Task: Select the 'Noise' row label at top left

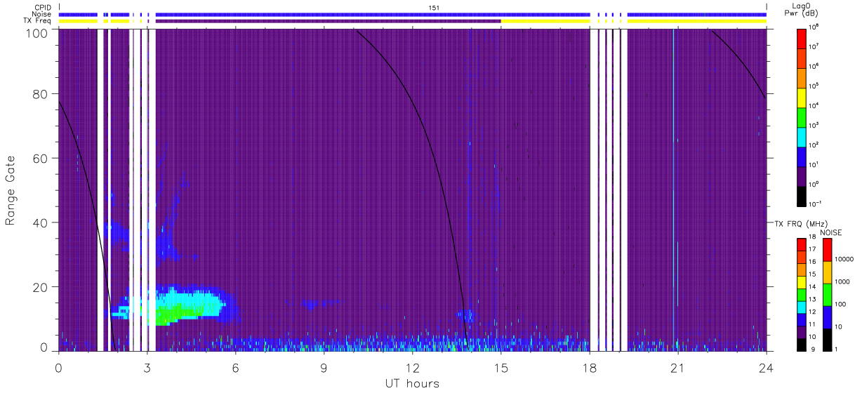Action: [x=41, y=15]
